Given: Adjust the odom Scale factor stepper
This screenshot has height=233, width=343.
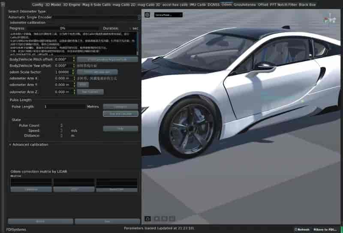Looking at the screenshot, I should [74, 72].
